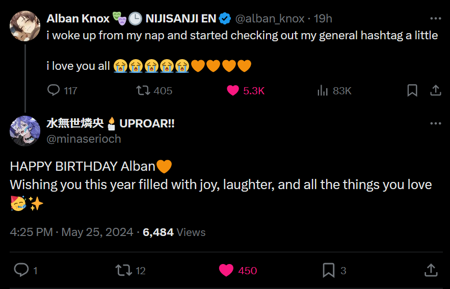
Task: Repost the birthday tweet with 12 reposts
Action: click(124, 270)
